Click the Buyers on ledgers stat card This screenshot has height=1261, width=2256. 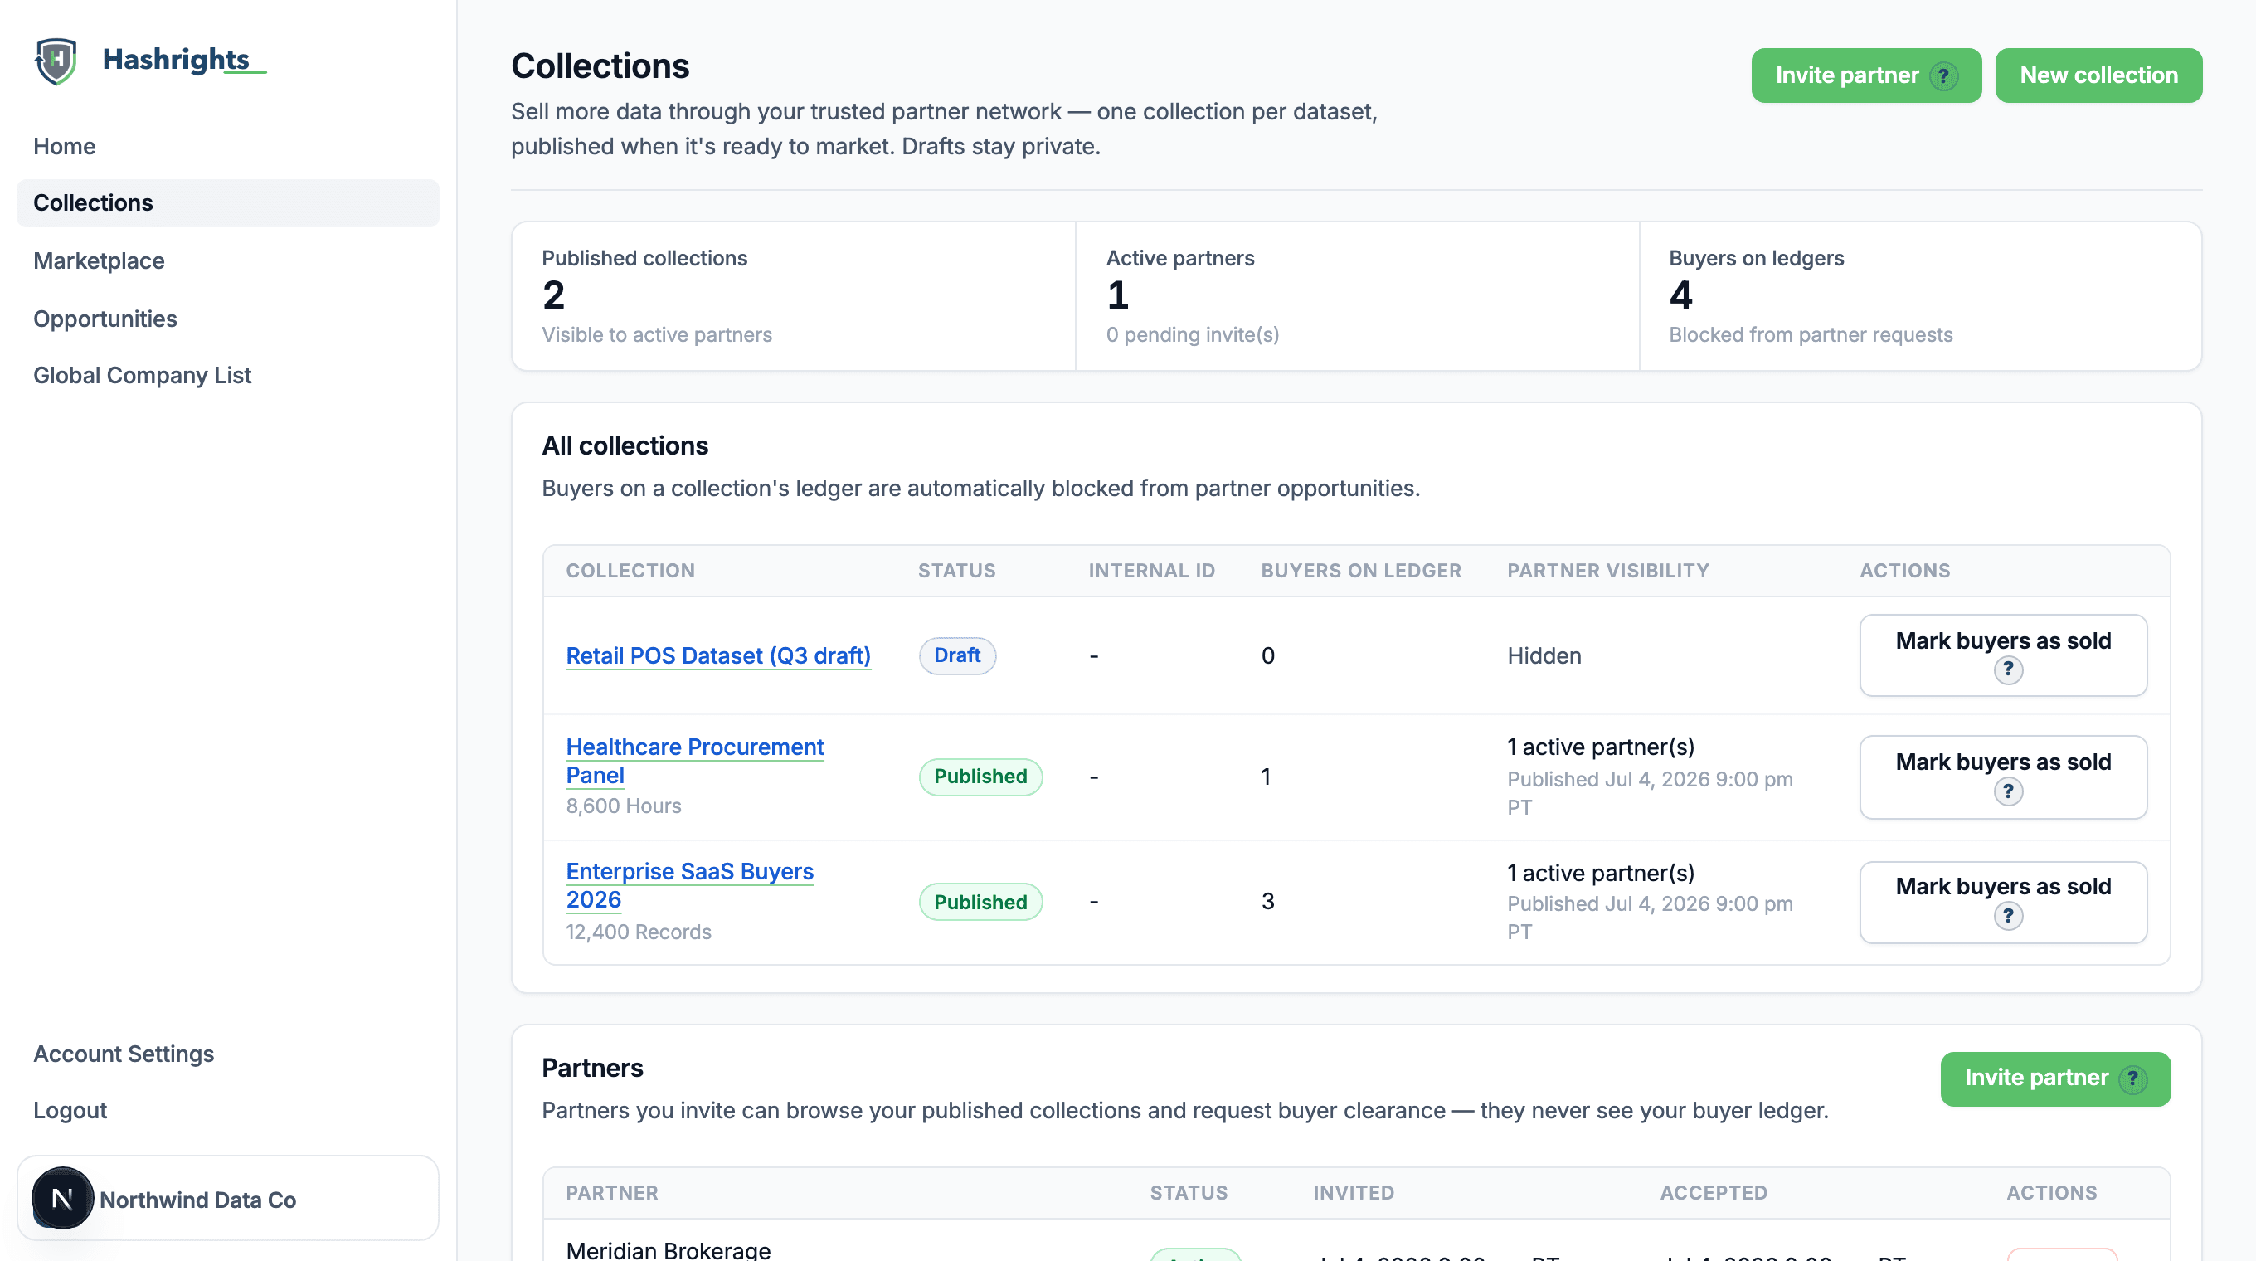1920,296
